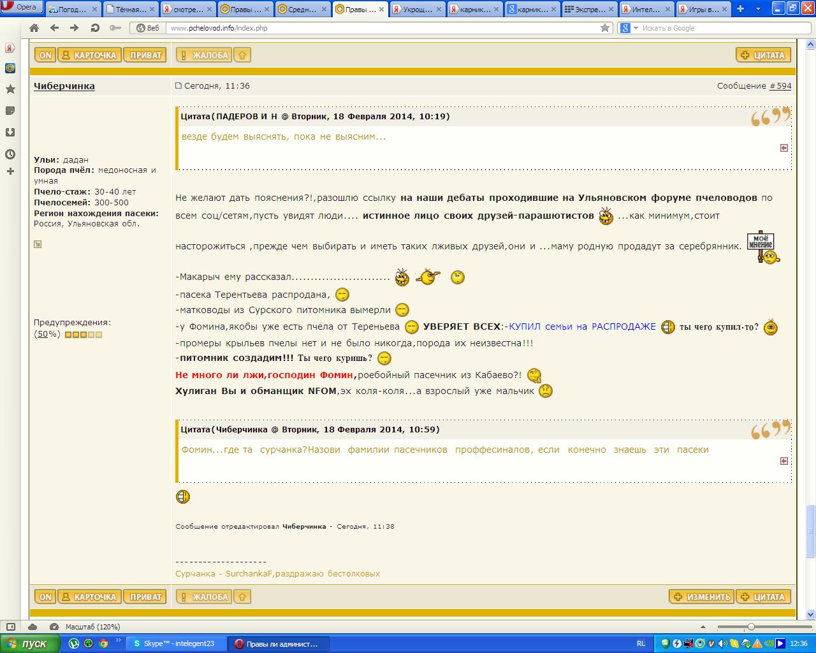The width and height of the screenshot is (816, 653).
Task: Click the thinking smiley after Кабаево
Action: pyautogui.click(x=534, y=376)
